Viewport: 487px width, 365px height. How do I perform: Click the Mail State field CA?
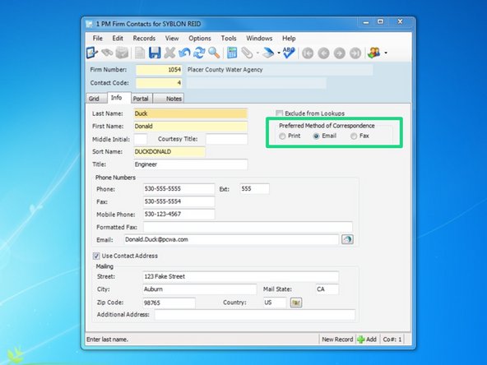[327, 289]
